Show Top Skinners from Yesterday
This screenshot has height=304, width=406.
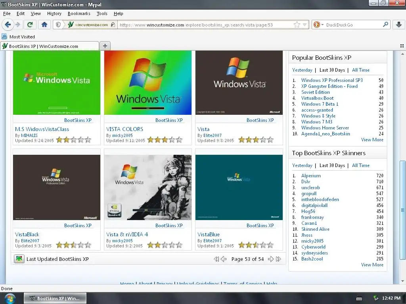tap(302, 165)
